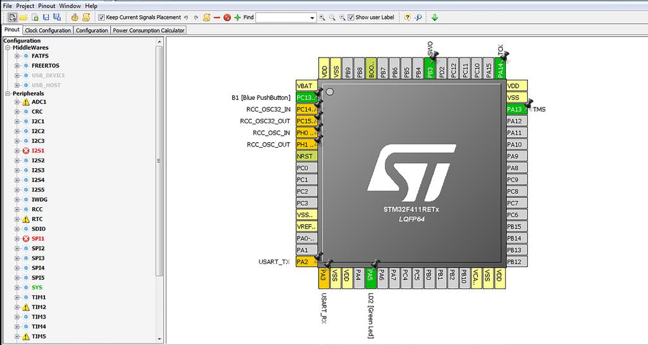This screenshot has height=345, width=648.
Task: Select SPI2 in the peripherals tree
Action: coord(38,248)
